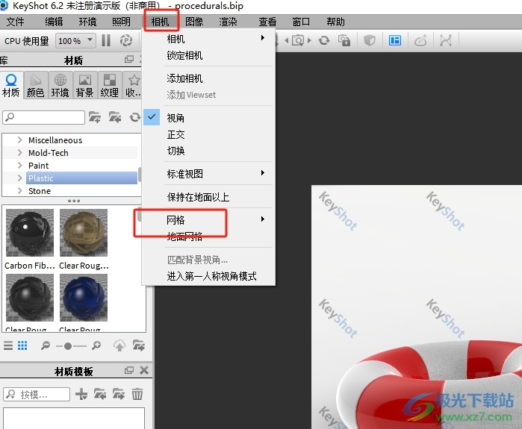Expand the Plastic folder arrow
Screen dimensions: 522x429
pos(19,178)
